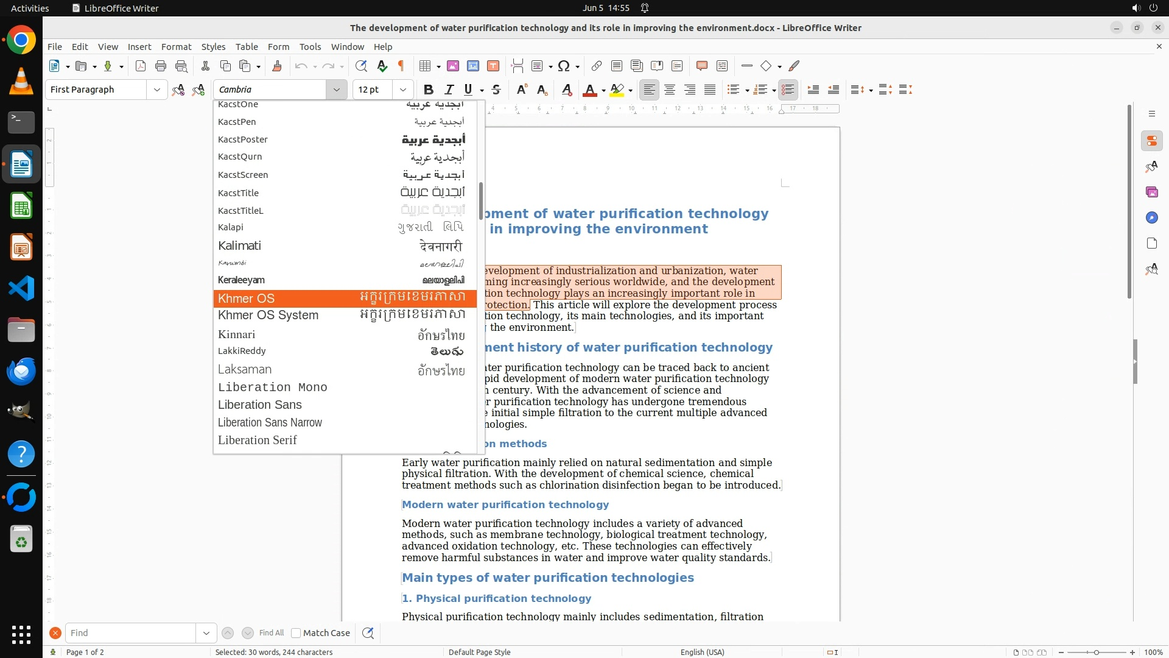Click the zoom slider in status bar
The image size is (1169, 658).
[x=1096, y=652]
